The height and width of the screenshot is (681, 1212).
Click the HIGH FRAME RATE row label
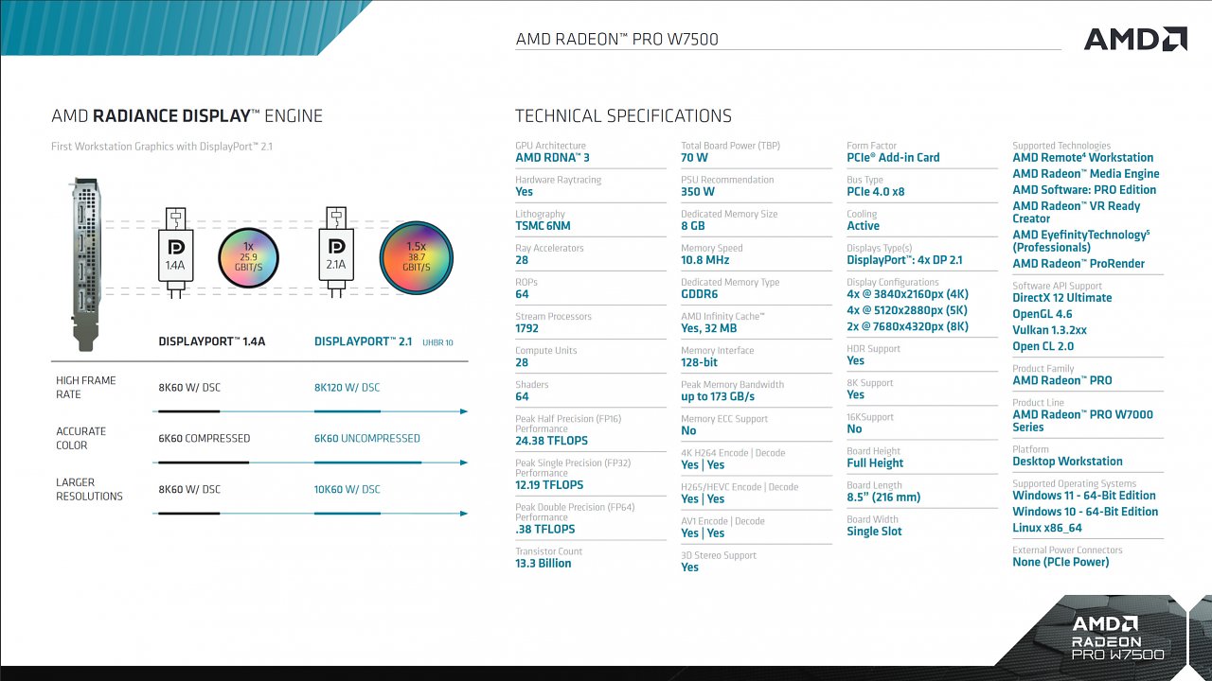pos(86,387)
